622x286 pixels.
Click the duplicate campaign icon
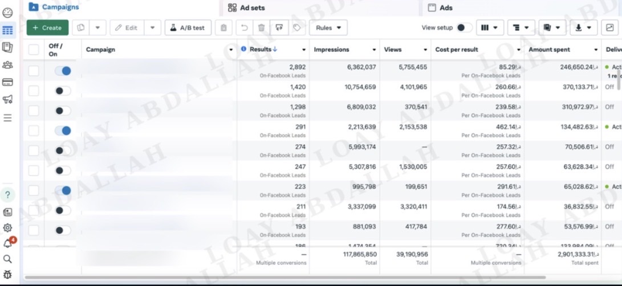coord(81,28)
